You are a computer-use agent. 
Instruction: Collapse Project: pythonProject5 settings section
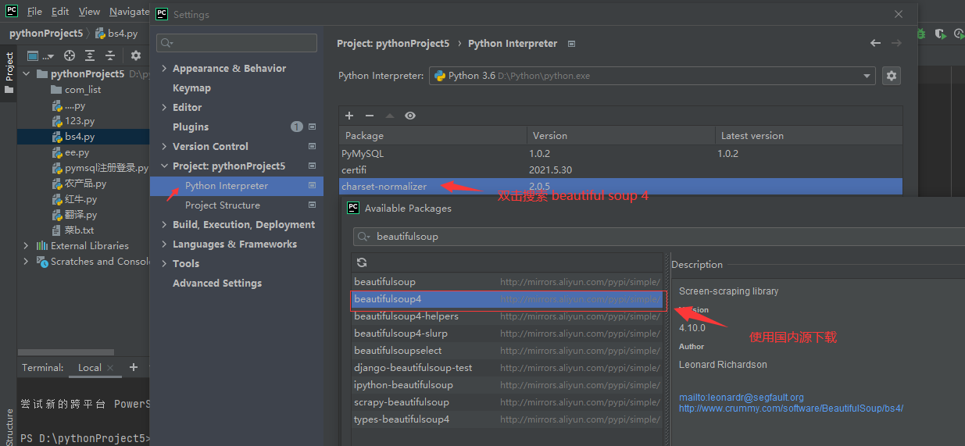coord(164,166)
